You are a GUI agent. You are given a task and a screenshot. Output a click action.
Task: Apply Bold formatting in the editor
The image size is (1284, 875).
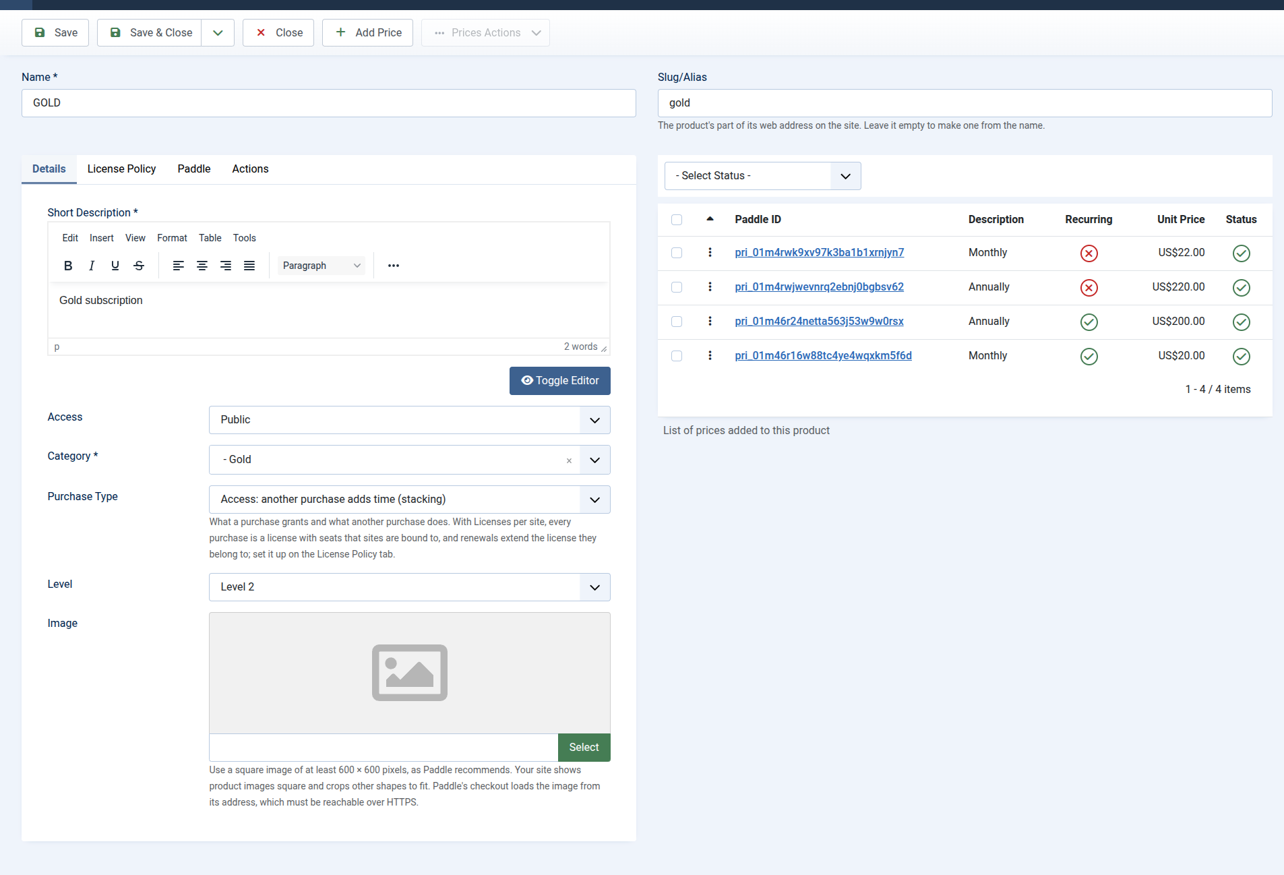click(68, 266)
